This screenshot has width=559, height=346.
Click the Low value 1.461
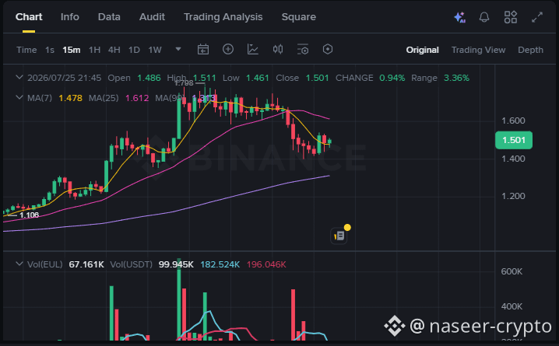258,78
